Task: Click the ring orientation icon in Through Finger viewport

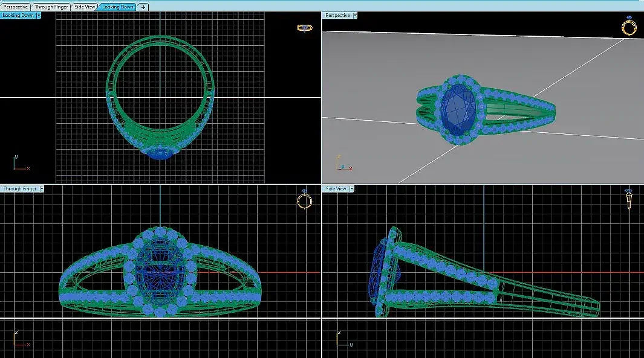Action: 305,200
